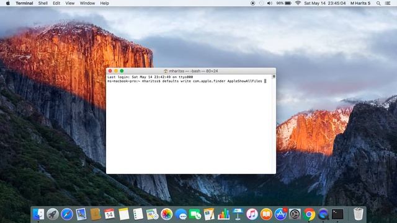
Task: Open the Apple menu
Action: 8,3
